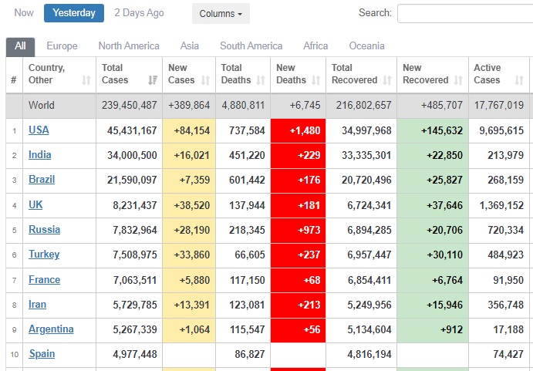Viewport: 533px width, 371px height.
Task: Sort by Total Deaths arrow icon
Action: [x=261, y=80]
